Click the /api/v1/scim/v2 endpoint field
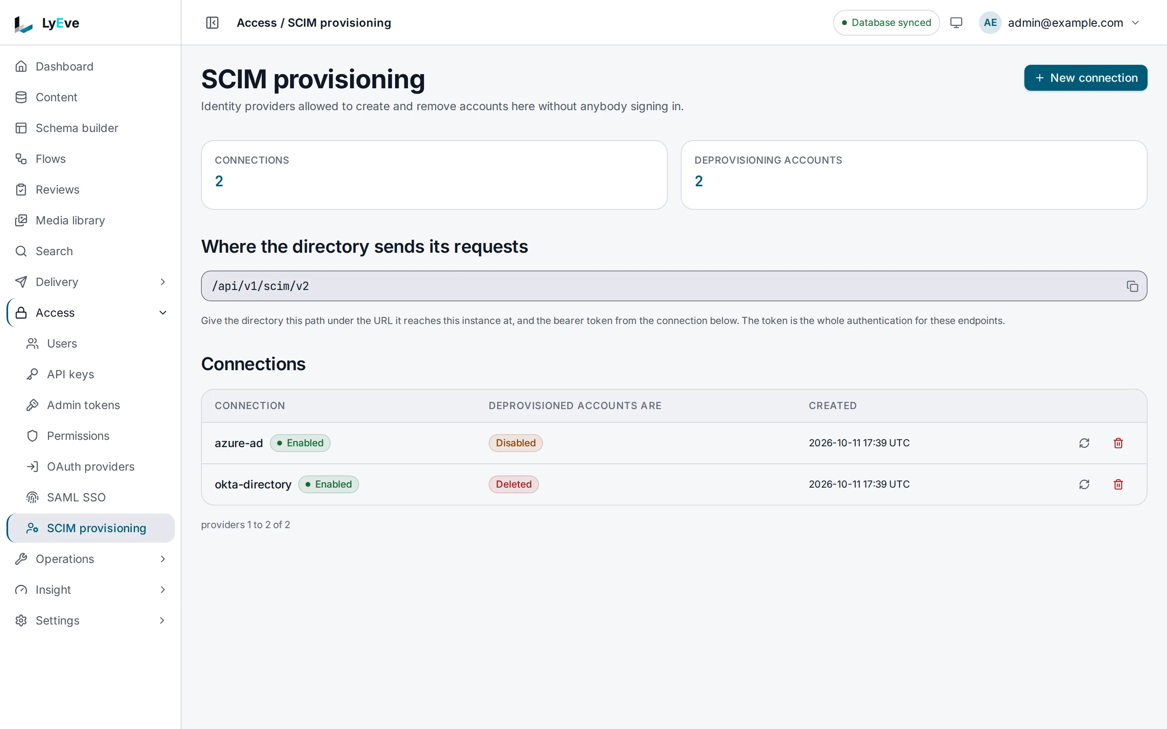Viewport: 1167px width, 729px height. [x=674, y=286]
